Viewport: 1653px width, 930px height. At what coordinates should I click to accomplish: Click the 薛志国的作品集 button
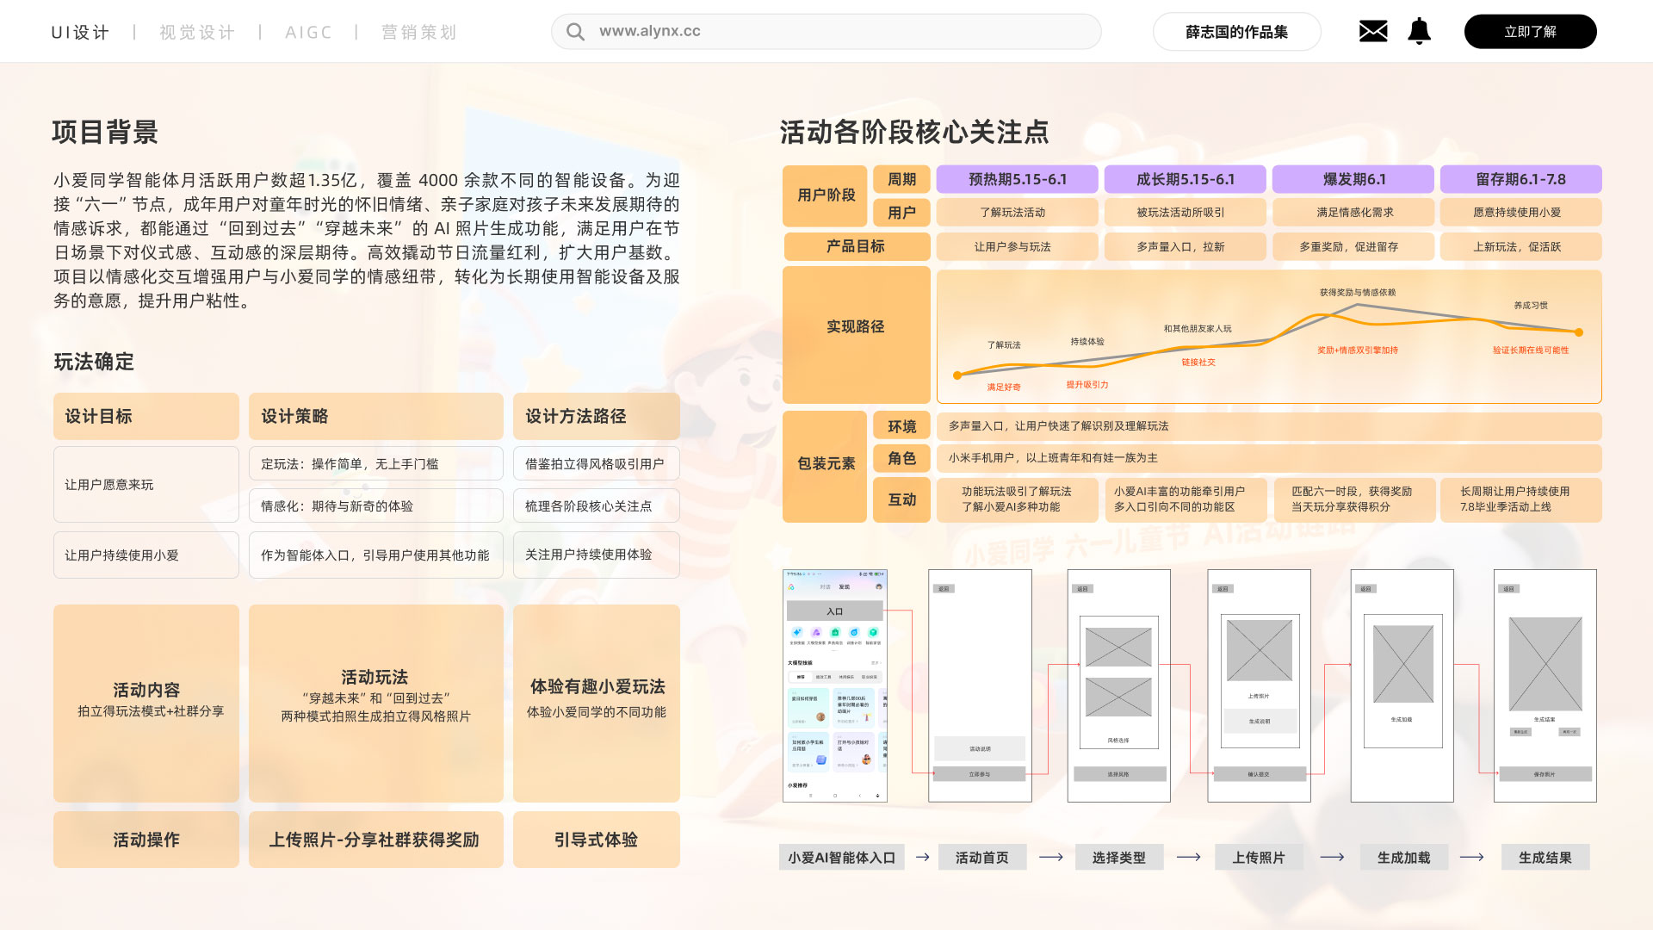[x=1236, y=32]
